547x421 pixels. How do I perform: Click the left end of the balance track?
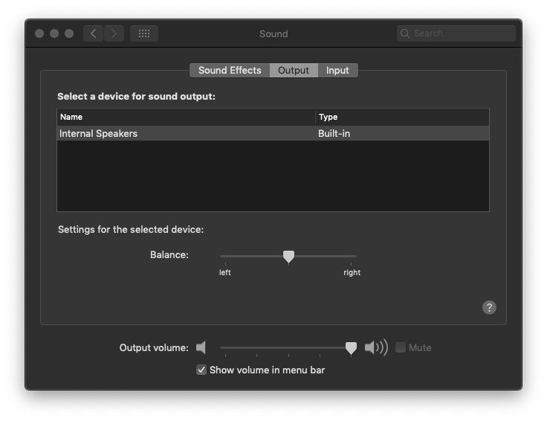click(x=222, y=256)
